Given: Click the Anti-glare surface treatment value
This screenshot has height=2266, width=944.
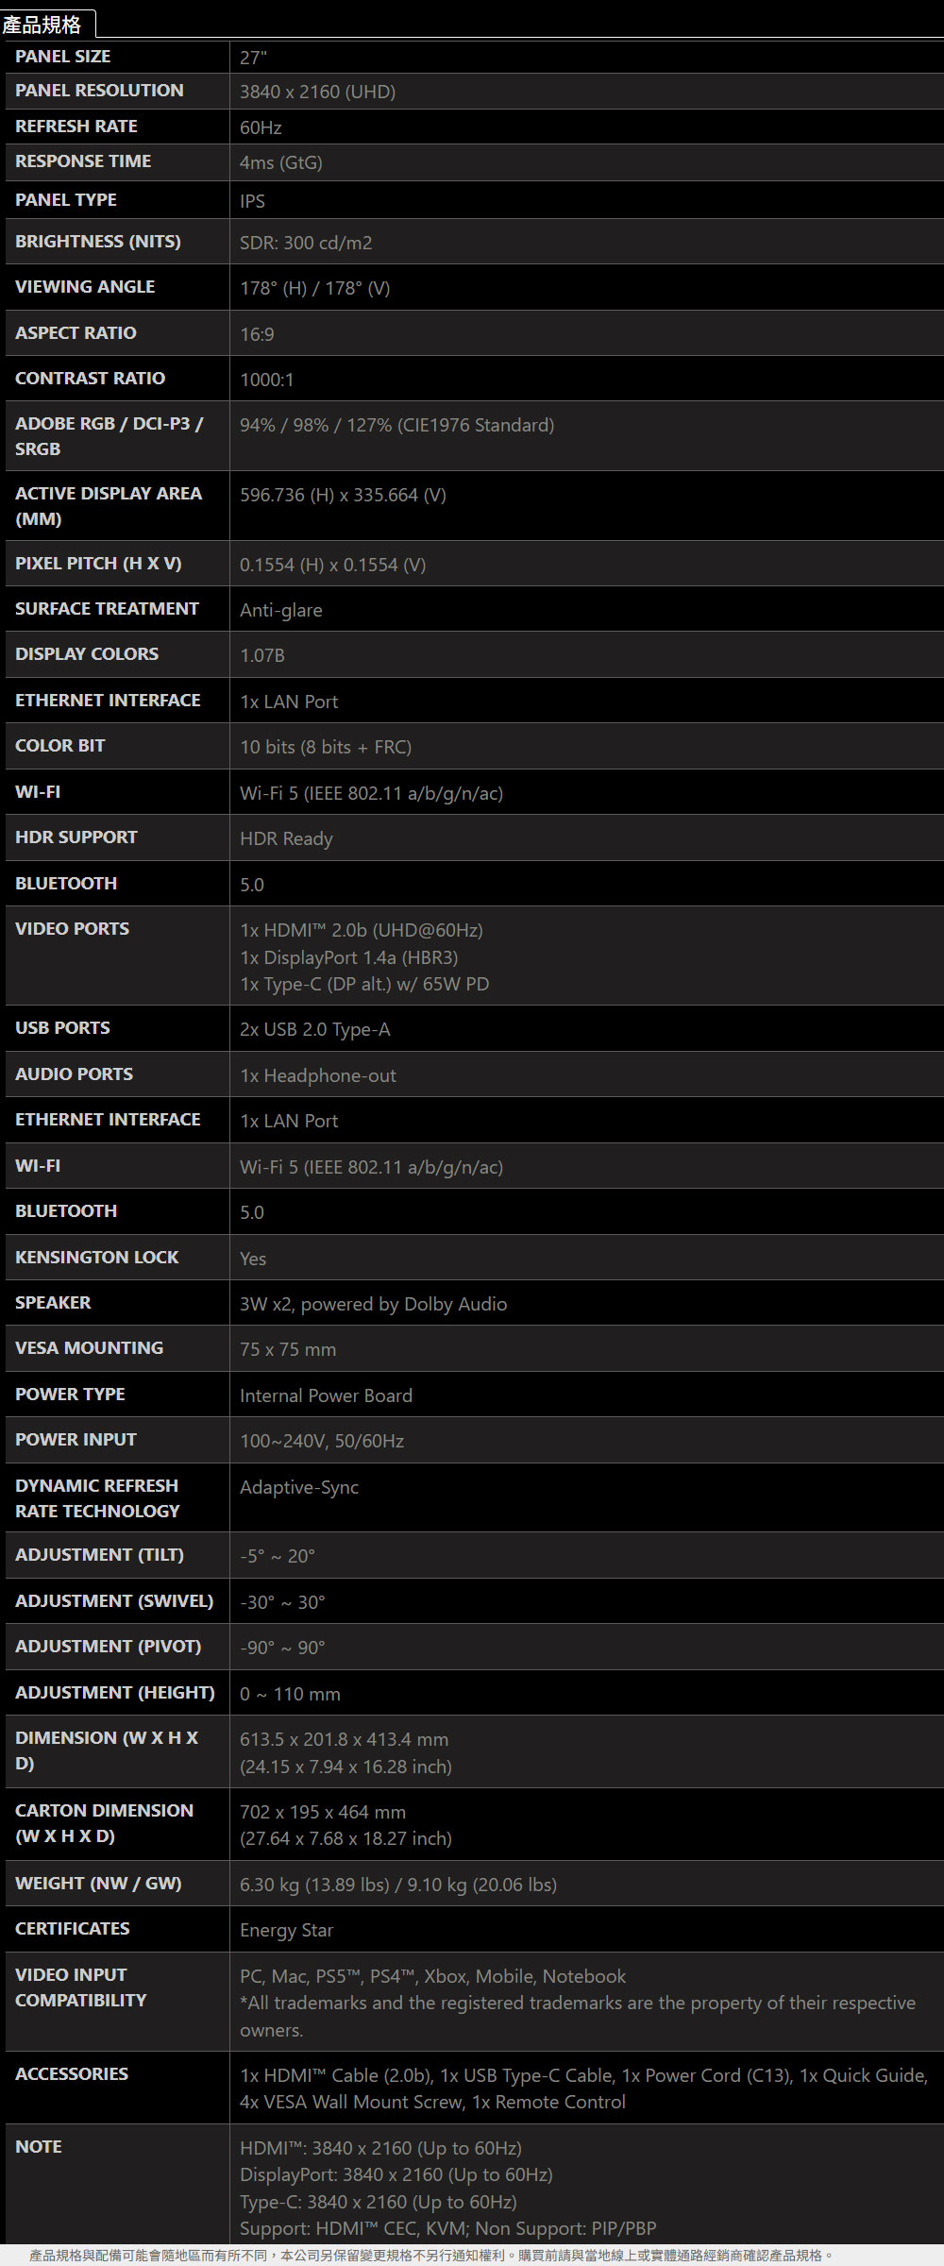Looking at the screenshot, I should pos(280,610).
